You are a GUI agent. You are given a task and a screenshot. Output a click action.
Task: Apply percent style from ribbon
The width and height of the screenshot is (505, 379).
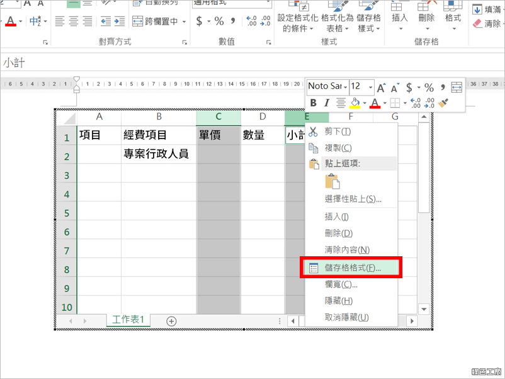coord(219,21)
